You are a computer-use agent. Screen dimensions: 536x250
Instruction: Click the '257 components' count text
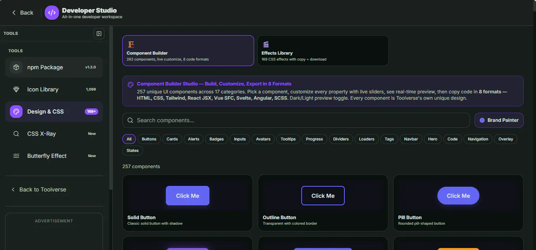coord(141,167)
